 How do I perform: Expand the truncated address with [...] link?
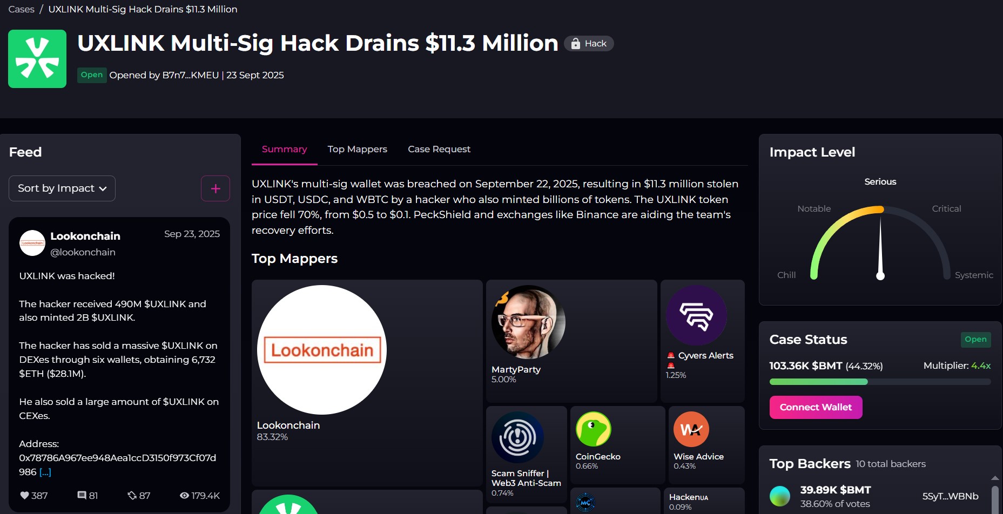pos(45,472)
